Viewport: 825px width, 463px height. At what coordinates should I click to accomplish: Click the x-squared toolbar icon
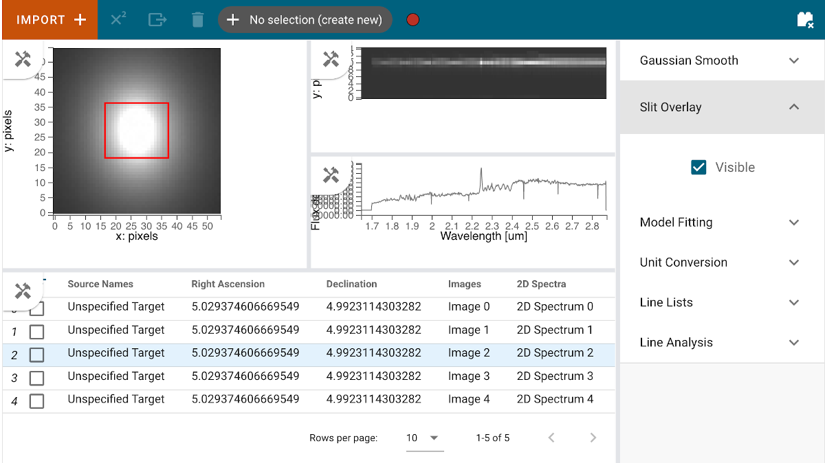[x=118, y=20]
